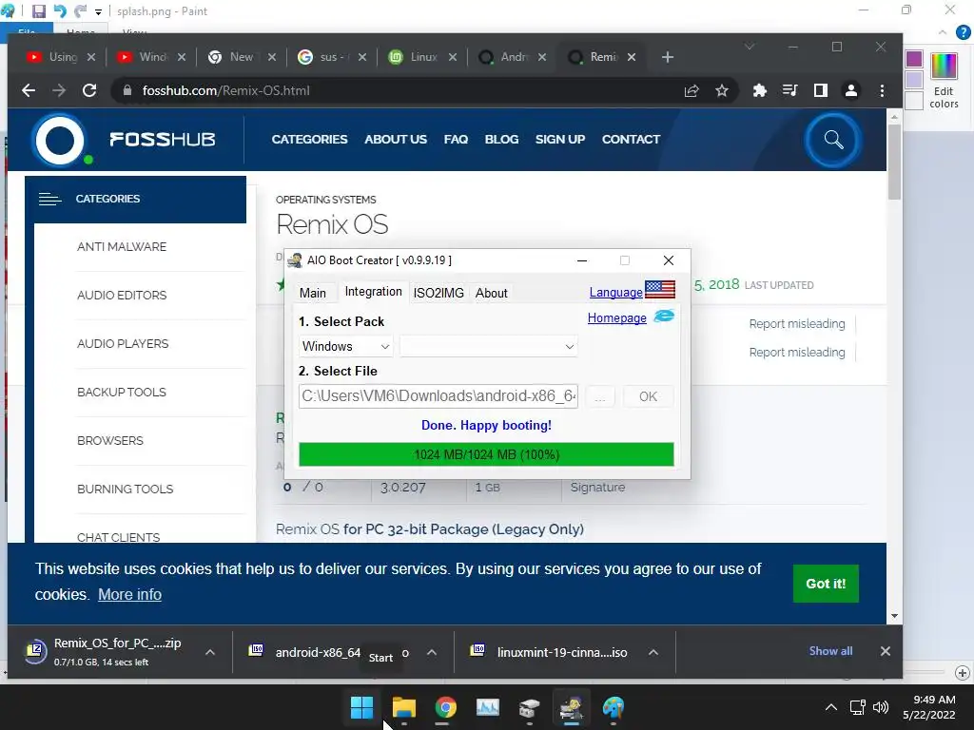Open the empty second pack dropdown
974x730 pixels.
tap(489, 346)
